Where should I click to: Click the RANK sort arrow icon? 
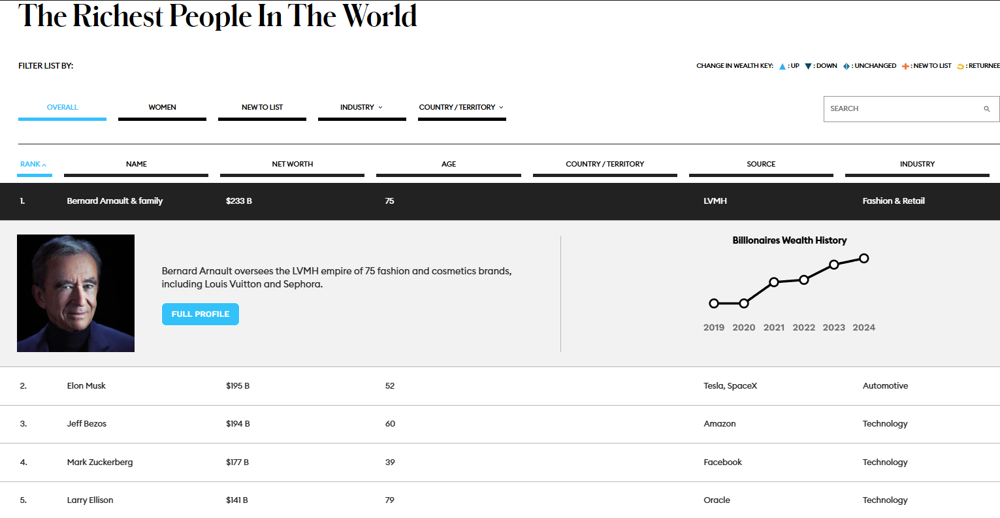(x=44, y=165)
